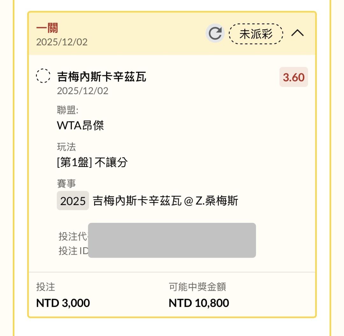
Task: Open the 吉梅內斯卡辛茲瓦 @ Z.桑梅斯 match
Action: pyautogui.click(x=165, y=201)
